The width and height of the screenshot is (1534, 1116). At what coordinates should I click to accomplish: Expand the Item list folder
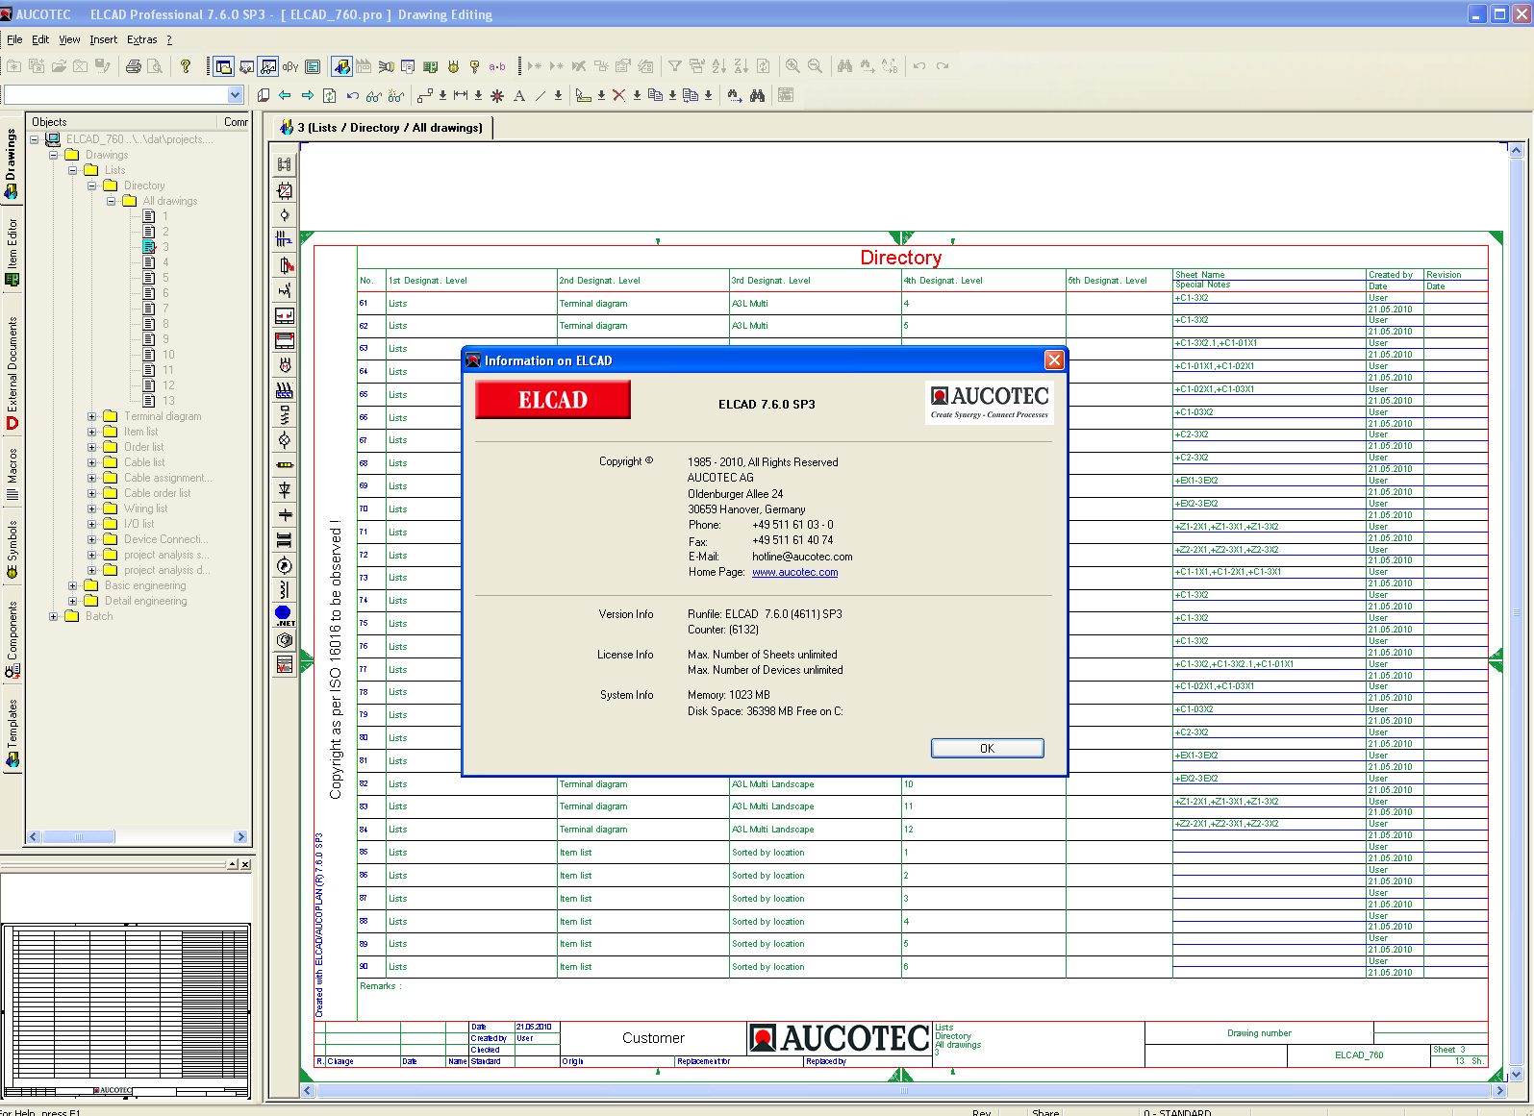(x=92, y=433)
